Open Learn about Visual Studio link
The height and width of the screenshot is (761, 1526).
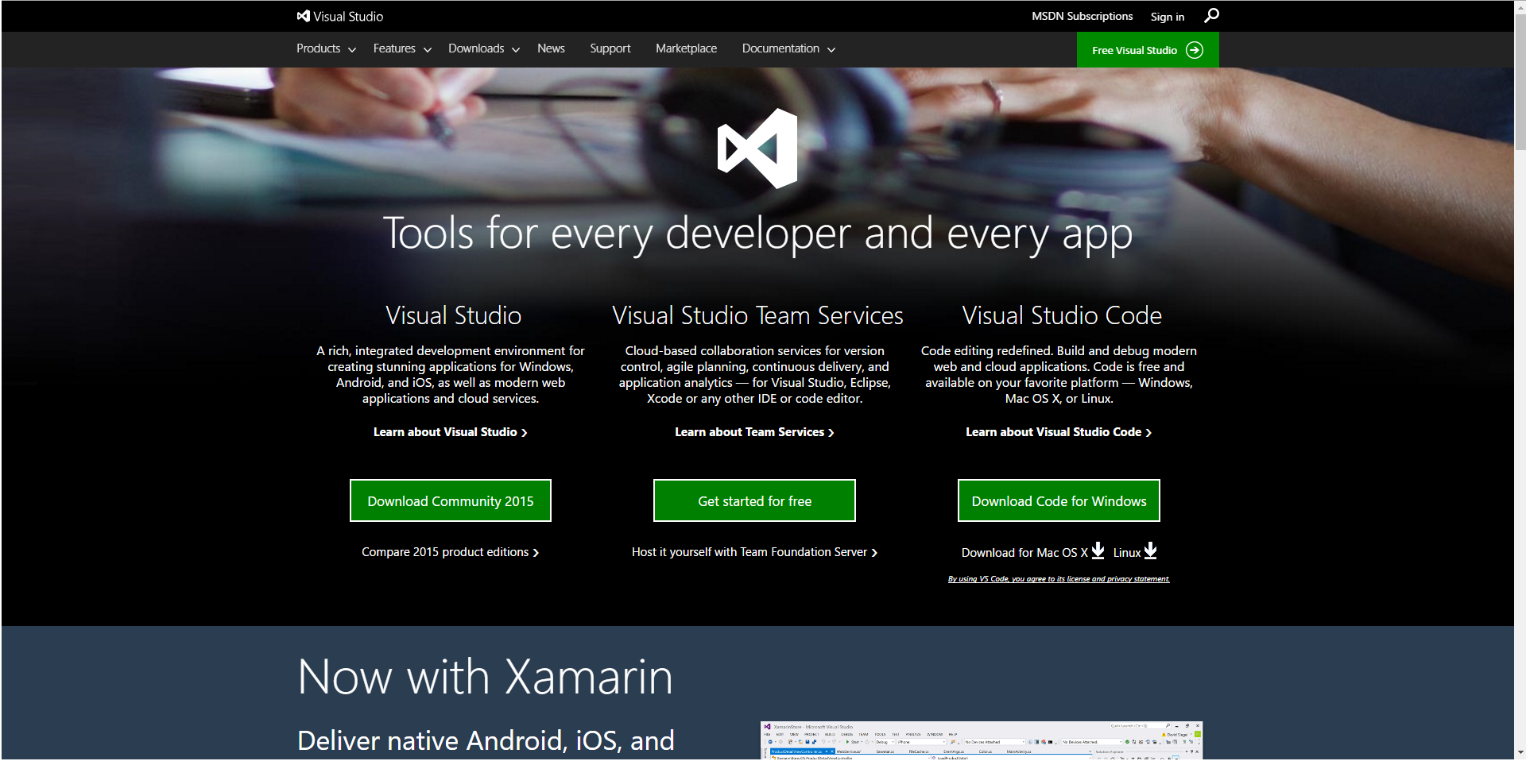pos(451,432)
